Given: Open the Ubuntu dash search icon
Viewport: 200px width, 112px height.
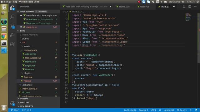Looking at the screenshot, I should click(4, 7).
